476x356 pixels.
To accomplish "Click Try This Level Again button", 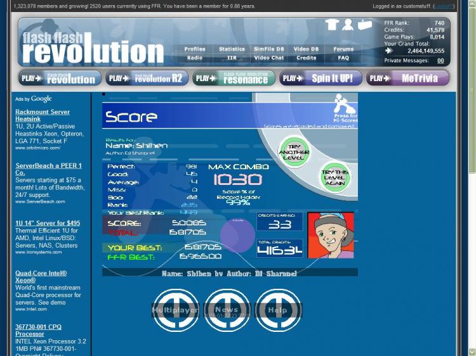I will [334, 177].
